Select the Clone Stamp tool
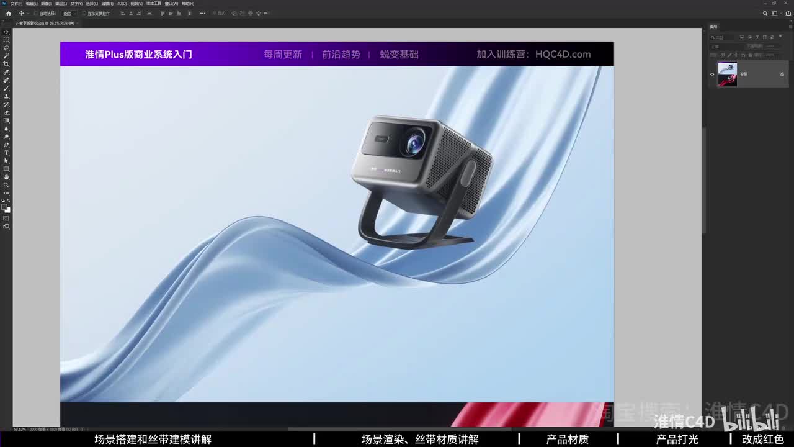Viewport: 794px width, 447px height. [6, 96]
